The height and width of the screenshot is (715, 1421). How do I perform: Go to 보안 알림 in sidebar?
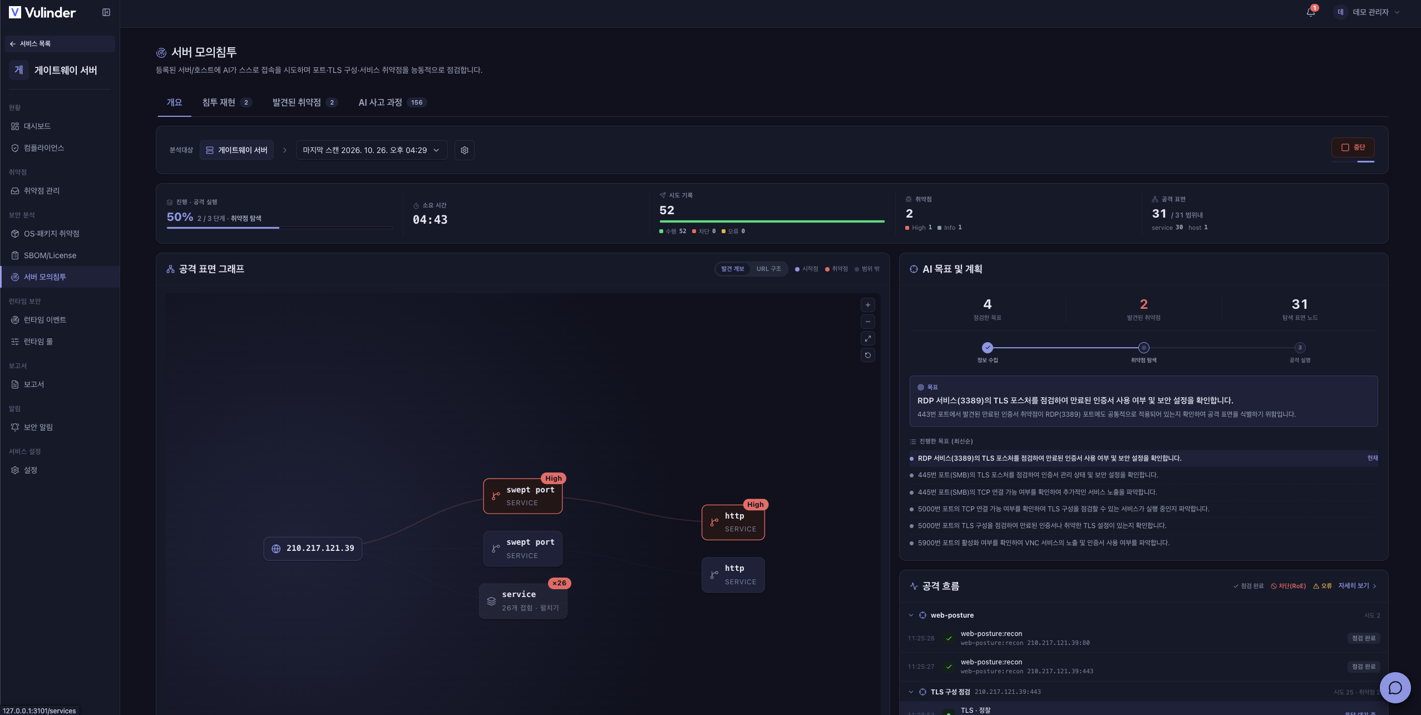60,427
